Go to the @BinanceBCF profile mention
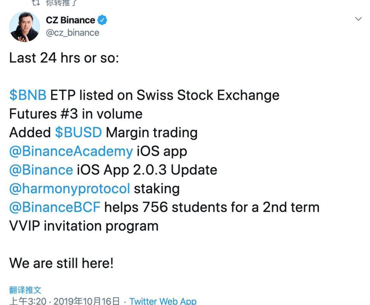This screenshot has width=370, height=305. click(x=55, y=207)
